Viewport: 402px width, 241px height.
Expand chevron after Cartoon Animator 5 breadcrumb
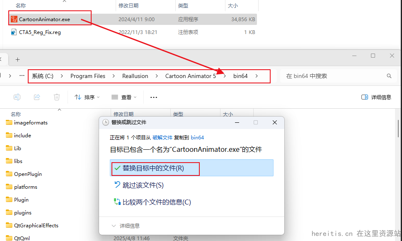[x=225, y=76]
